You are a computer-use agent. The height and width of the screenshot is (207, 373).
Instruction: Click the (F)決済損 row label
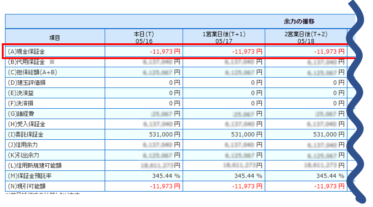coord(24,103)
